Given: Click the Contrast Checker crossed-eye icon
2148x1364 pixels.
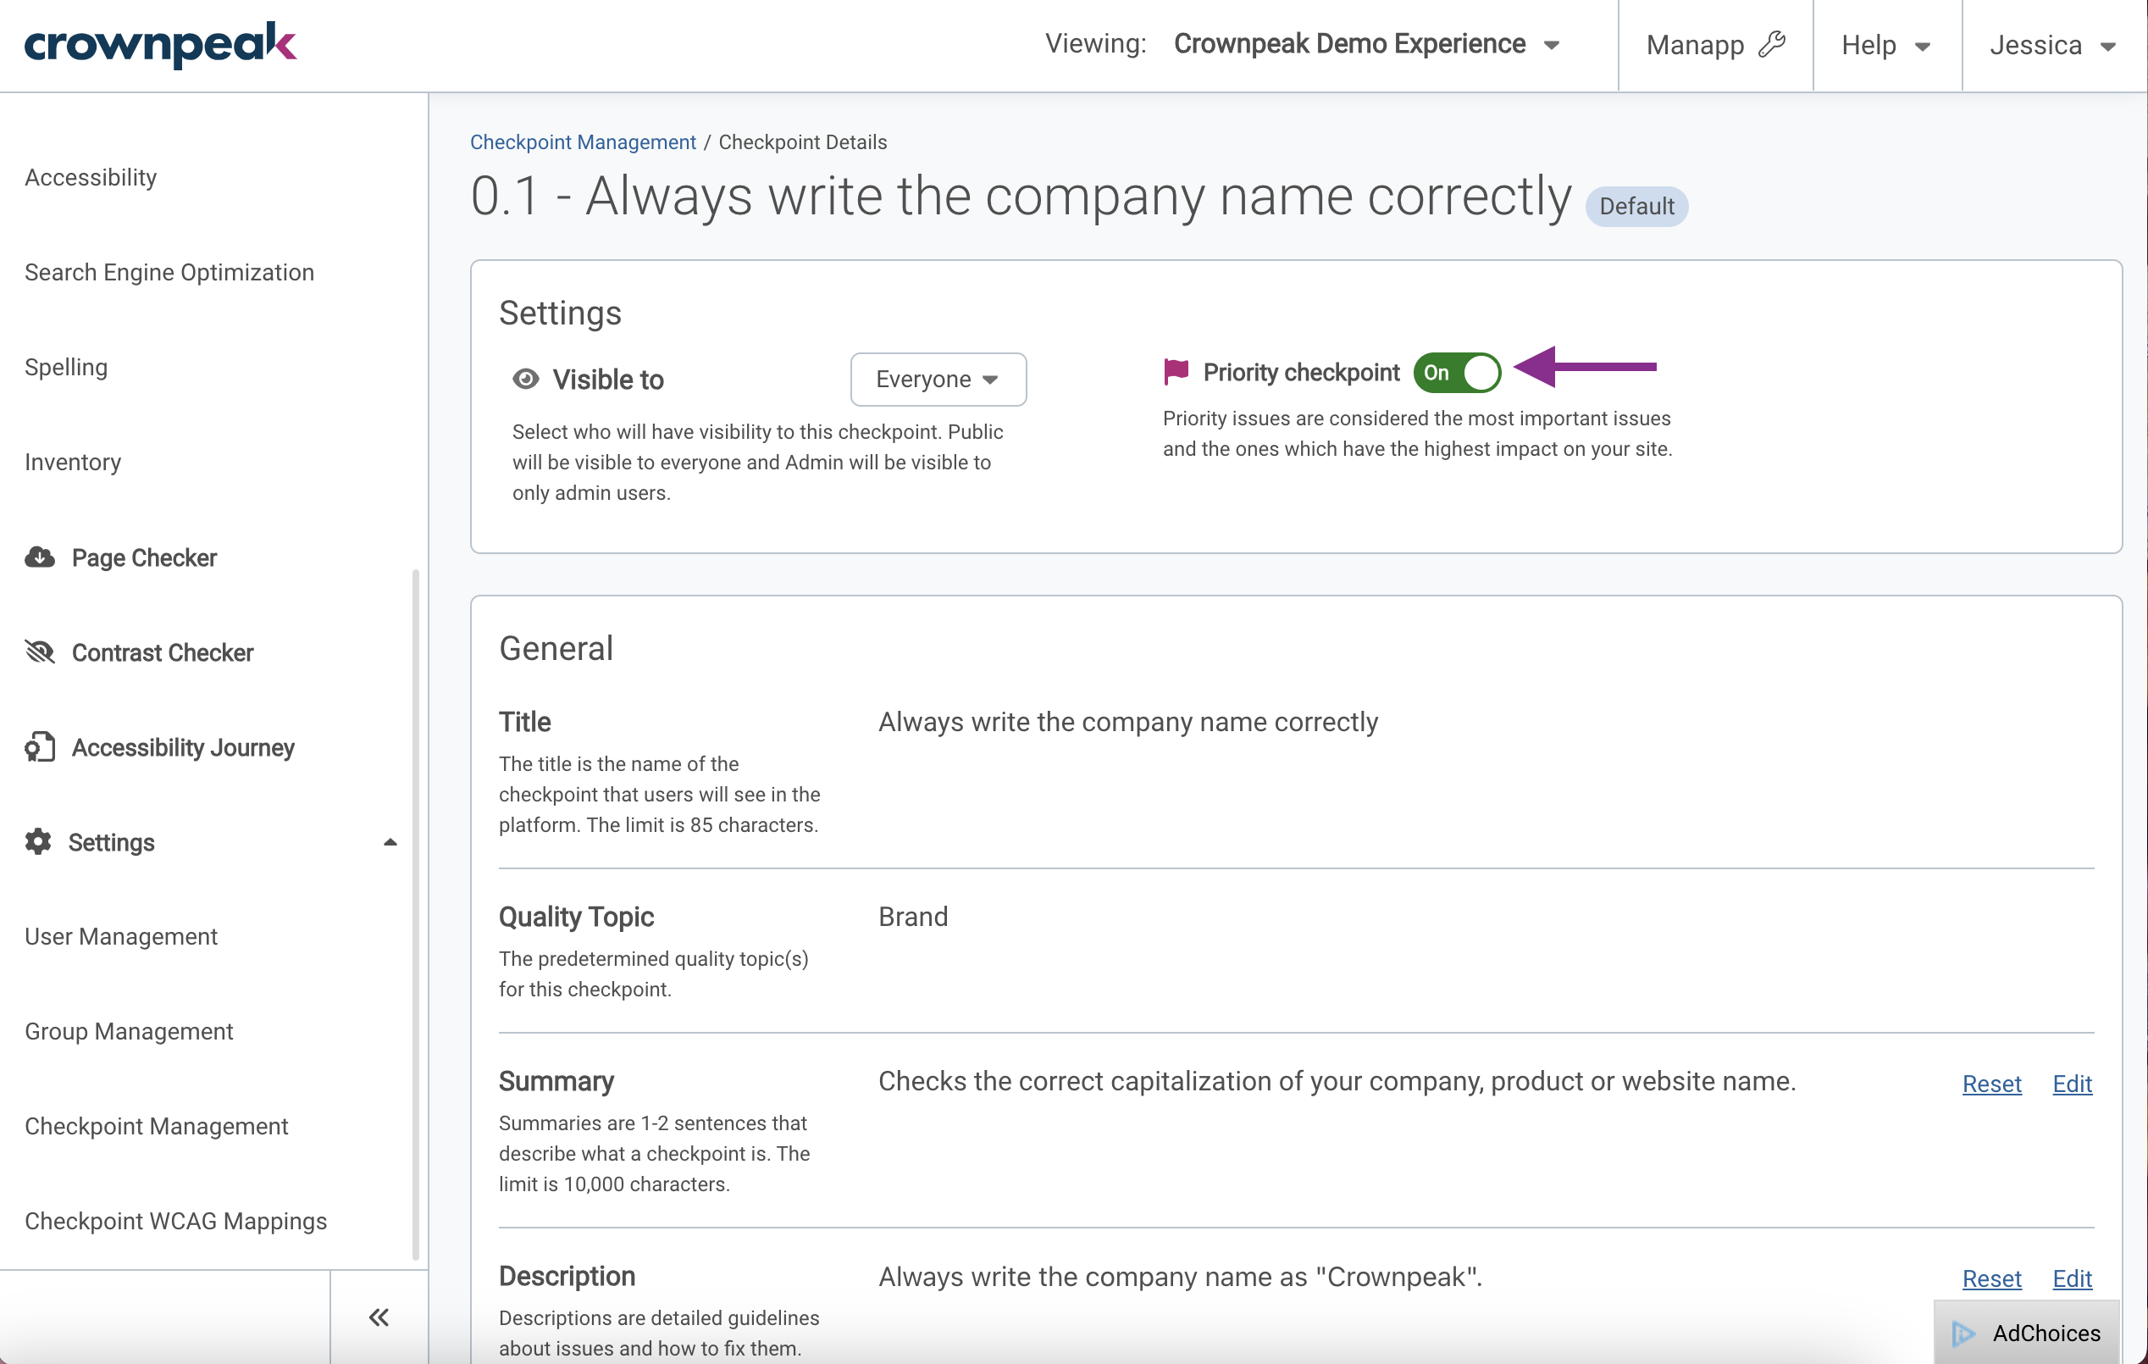Looking at the screenshot, I should click(x=39, y=652).
